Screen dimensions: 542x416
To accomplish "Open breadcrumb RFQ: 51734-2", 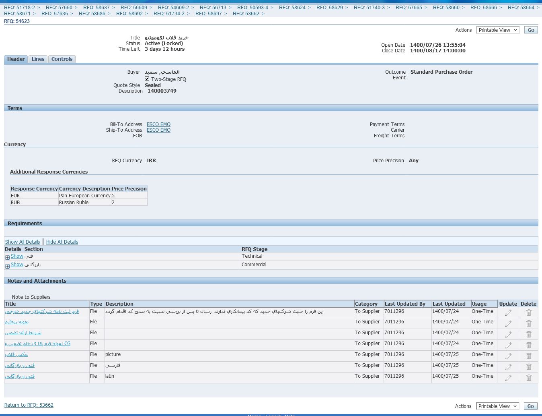I will click(169, 14).
